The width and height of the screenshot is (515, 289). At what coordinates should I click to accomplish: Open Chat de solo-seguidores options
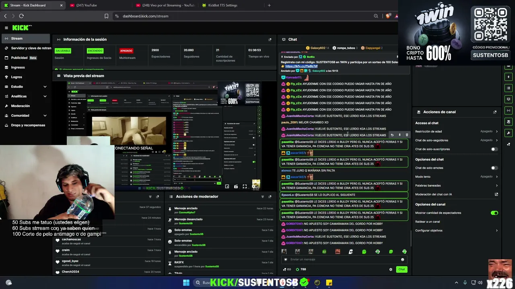[x=457, y=140]
